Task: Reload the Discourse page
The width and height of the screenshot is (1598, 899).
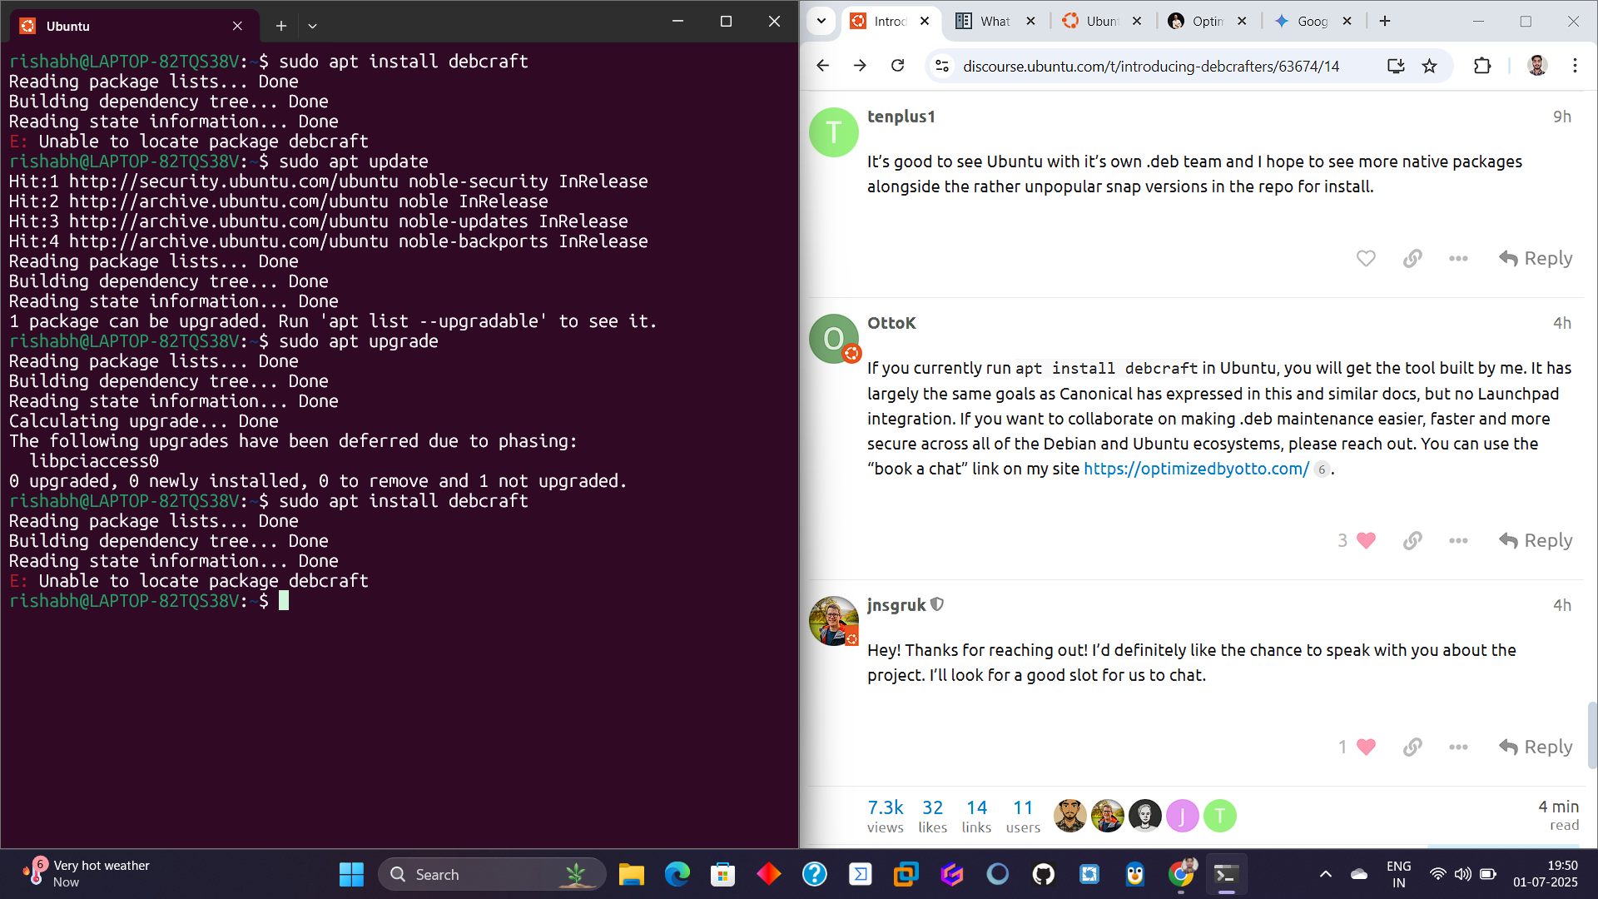Action: point(897,66)
